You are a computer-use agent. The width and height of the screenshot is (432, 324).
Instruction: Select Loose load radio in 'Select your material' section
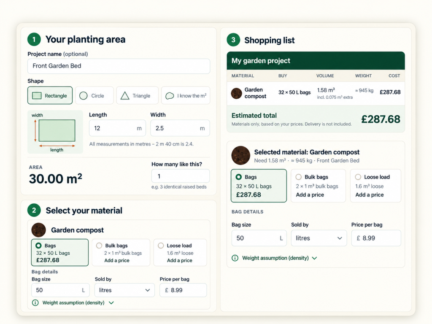coord(161,246)
